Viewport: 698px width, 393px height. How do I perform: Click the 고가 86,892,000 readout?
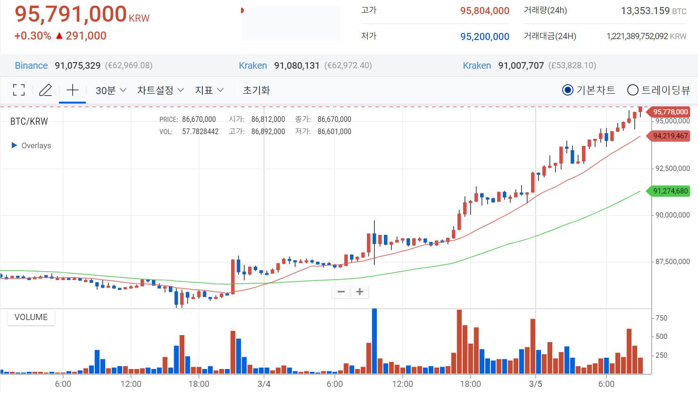click(257, 132)
